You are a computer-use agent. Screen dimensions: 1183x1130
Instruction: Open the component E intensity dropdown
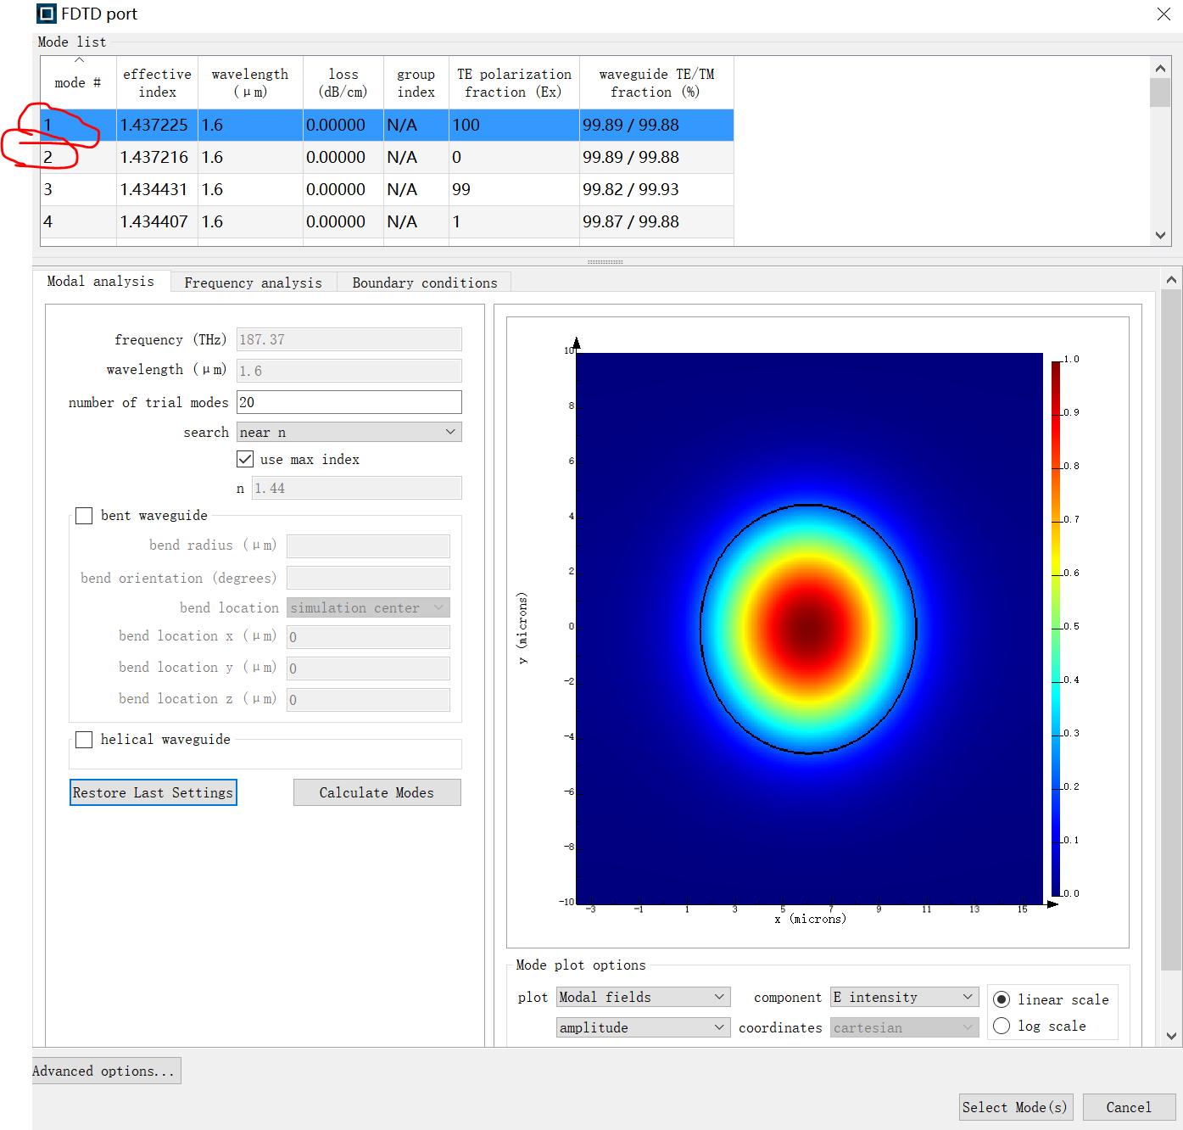pyautogui.click(x=904, y=997)
